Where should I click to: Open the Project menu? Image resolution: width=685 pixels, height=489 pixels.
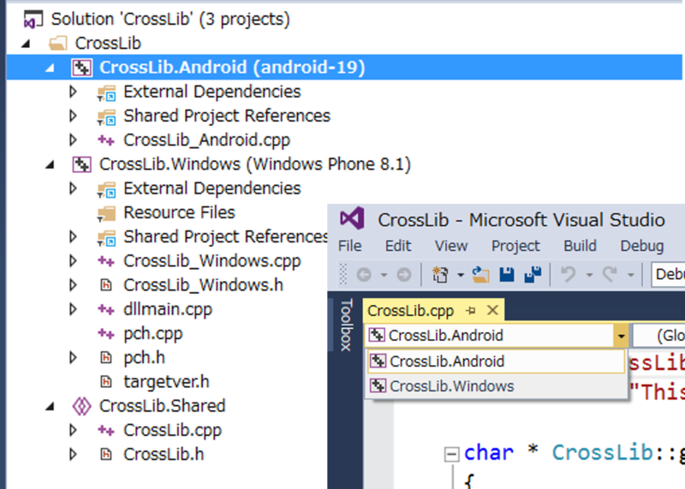[x=515, y=246]
